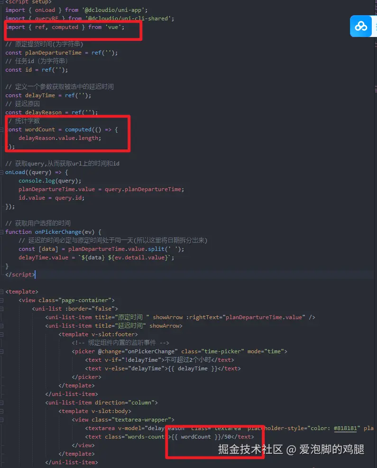Click const planDepartureTime = ref('') line

(62, 53)
